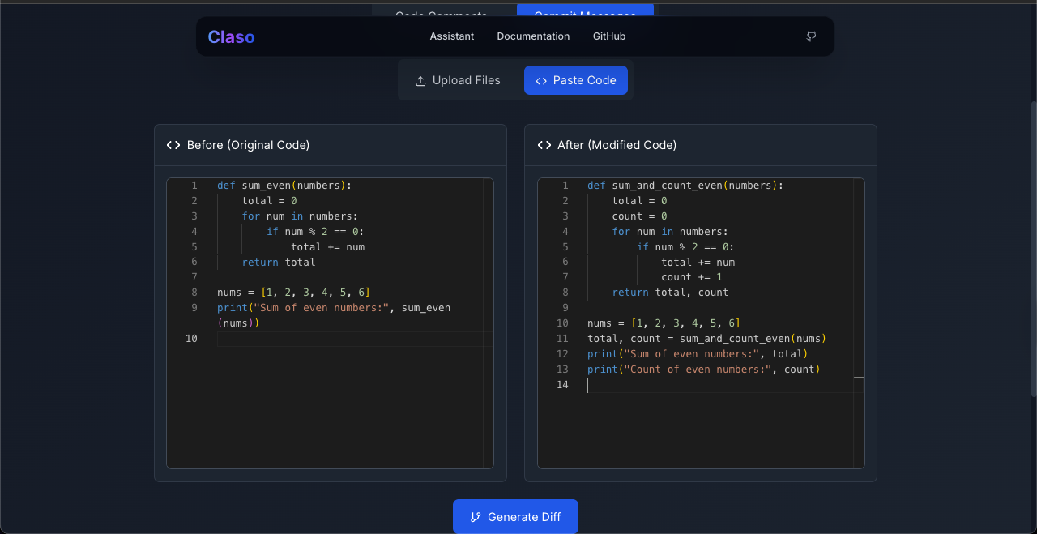Click the 'Before (Original Code)' heading

pos(248,145)
